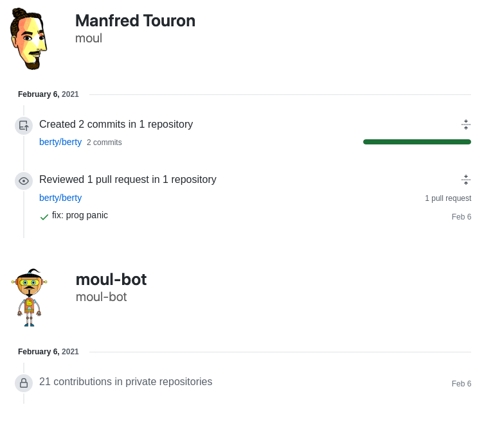Open berty/berty link under commits
Screen dimensions: 484x432
point(60,142)
